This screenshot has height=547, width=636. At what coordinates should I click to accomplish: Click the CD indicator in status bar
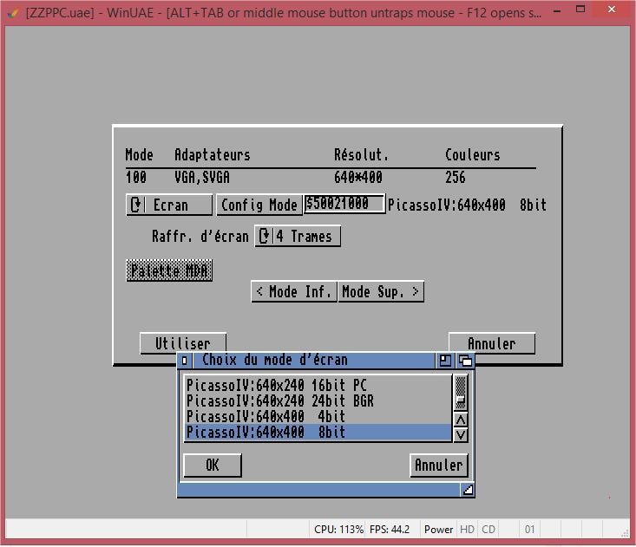pos(488,529)
